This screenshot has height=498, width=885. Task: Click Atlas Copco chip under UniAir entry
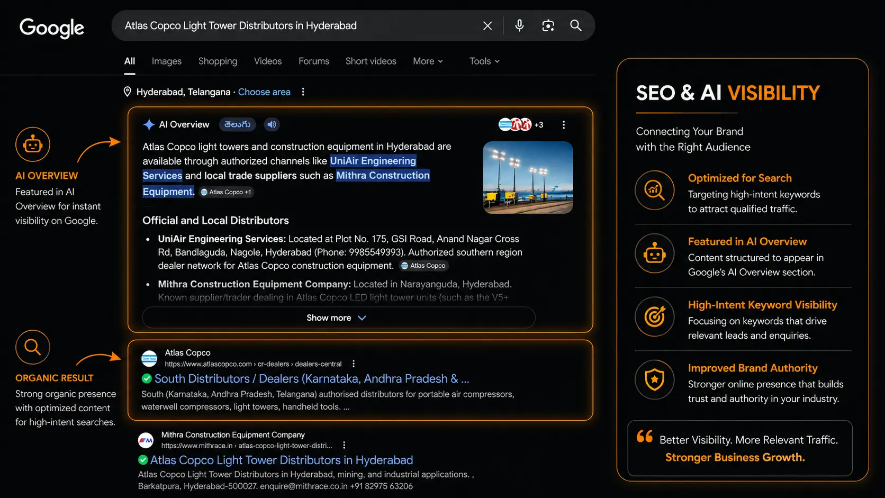[423, 266]
